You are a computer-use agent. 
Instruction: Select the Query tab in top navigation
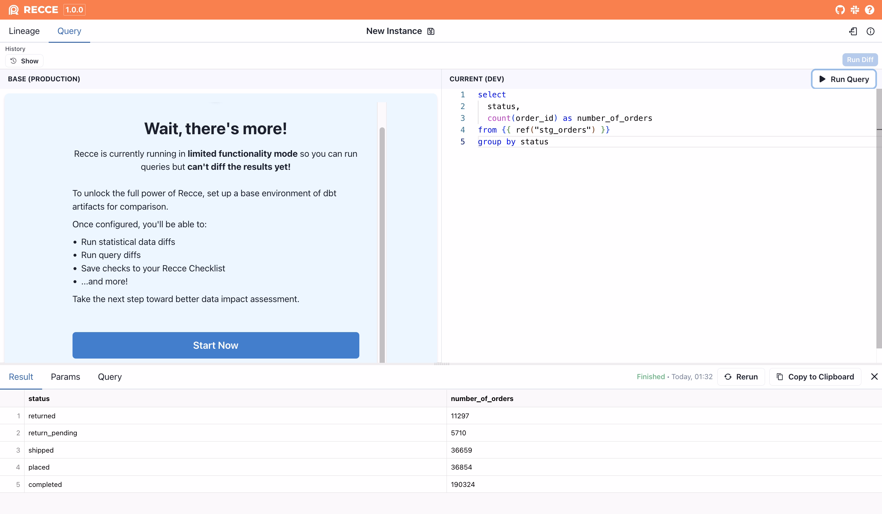(x=69, y=31)
